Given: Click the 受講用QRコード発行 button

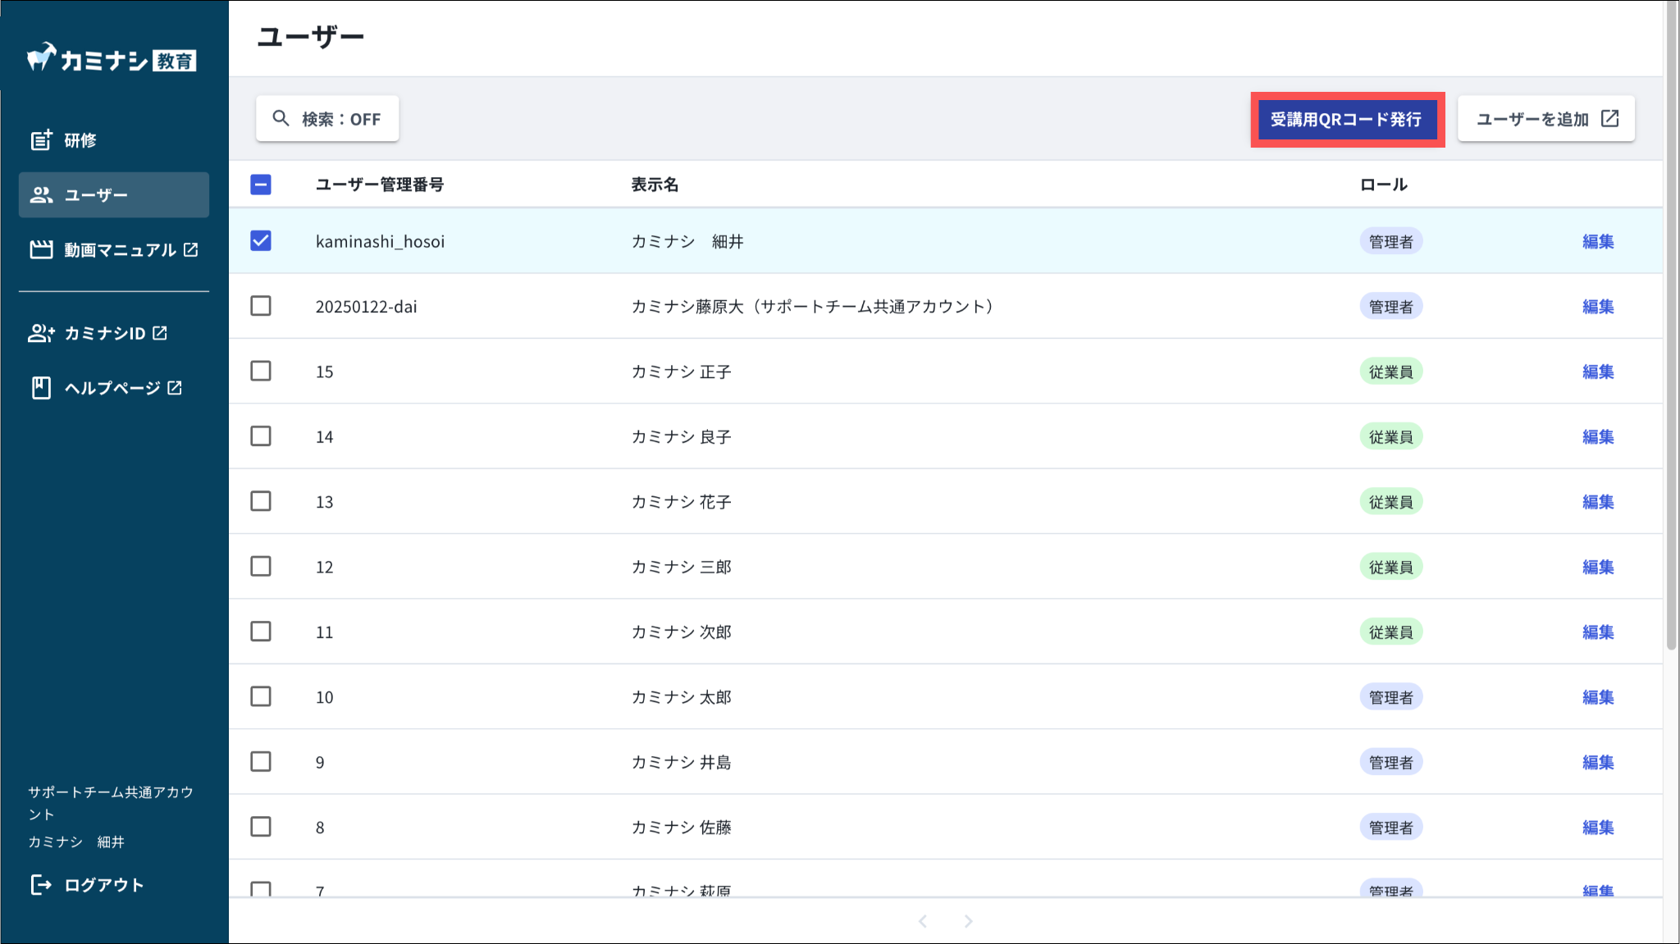Looking at the screenshot, I should click(x=1346, y=119).
